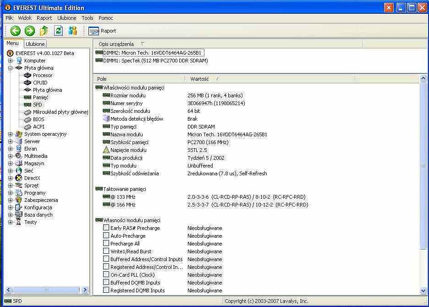Viewport: 429px width, 307px height.
Task: Select the Komputer icon in the tree
Action: pos(19,61)
